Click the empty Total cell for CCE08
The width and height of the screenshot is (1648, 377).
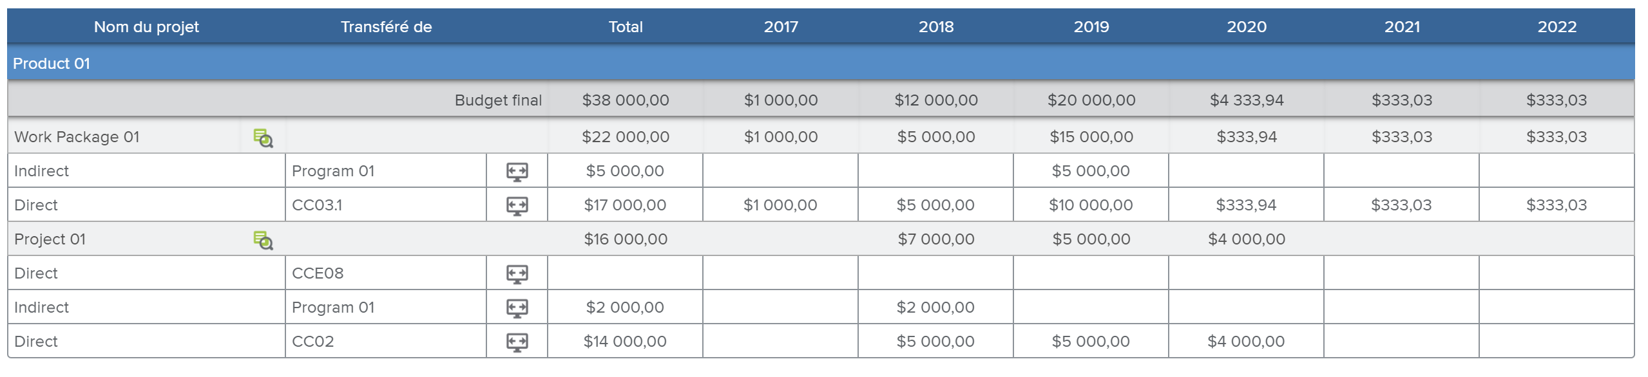click(625, 273)
